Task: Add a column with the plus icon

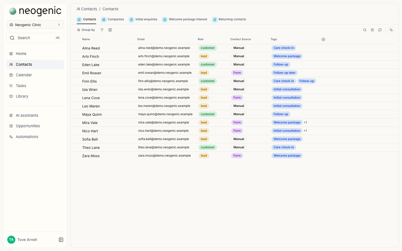Action: [x=323, y=39]
